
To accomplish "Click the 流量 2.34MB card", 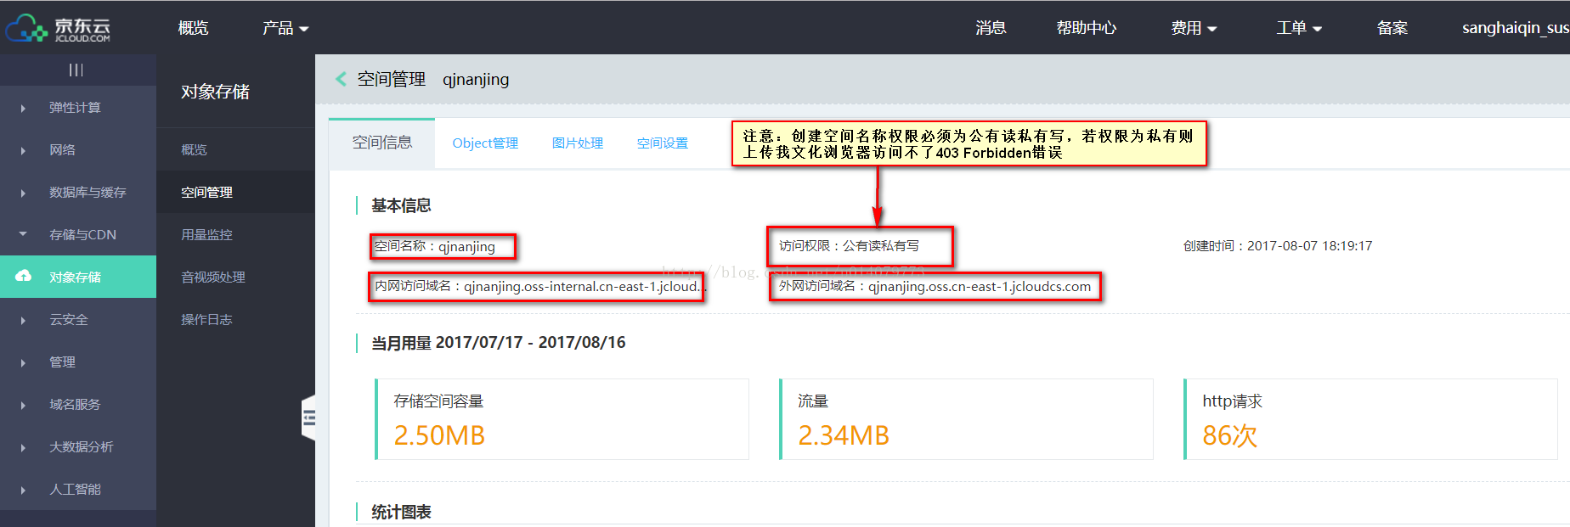I will (x=966, y=419).
